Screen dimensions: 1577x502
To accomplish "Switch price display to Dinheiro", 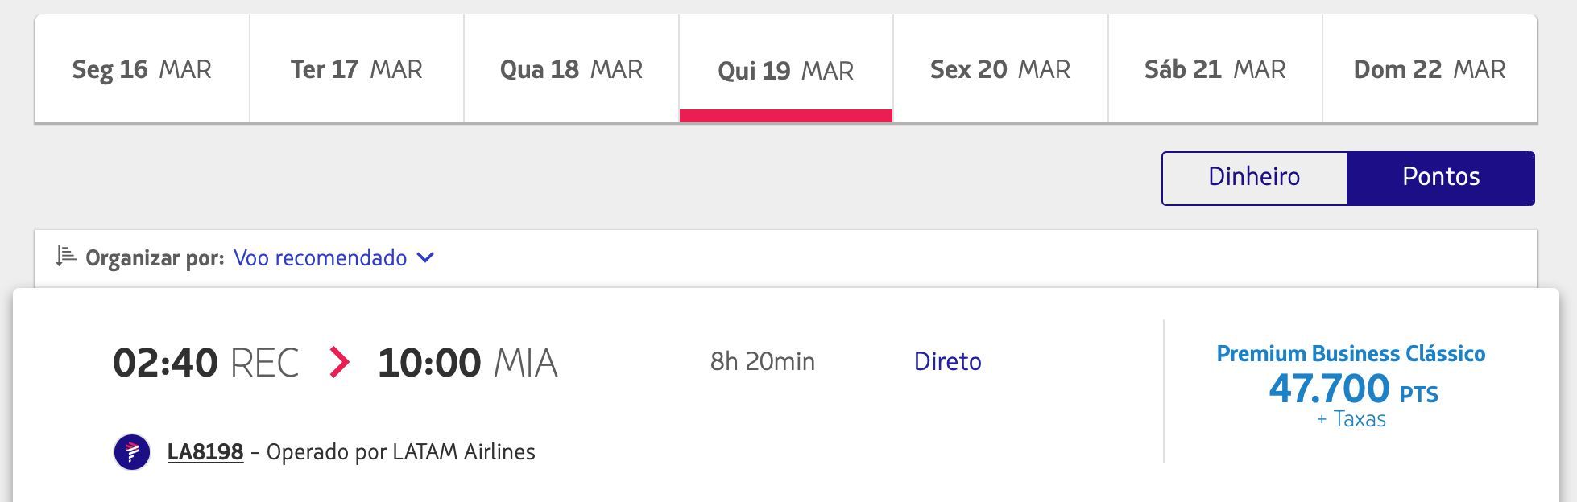I will 1254,178.
